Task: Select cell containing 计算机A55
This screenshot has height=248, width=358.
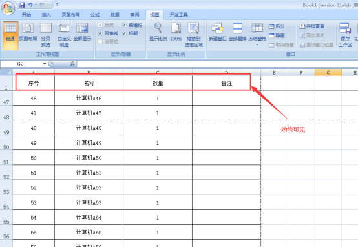Action: [89, 233]
